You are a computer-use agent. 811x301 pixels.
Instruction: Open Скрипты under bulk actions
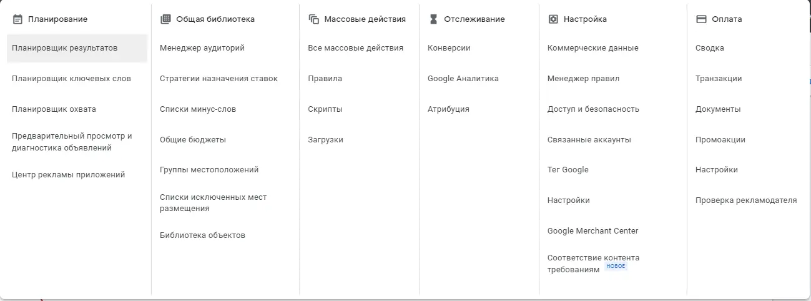325,109
